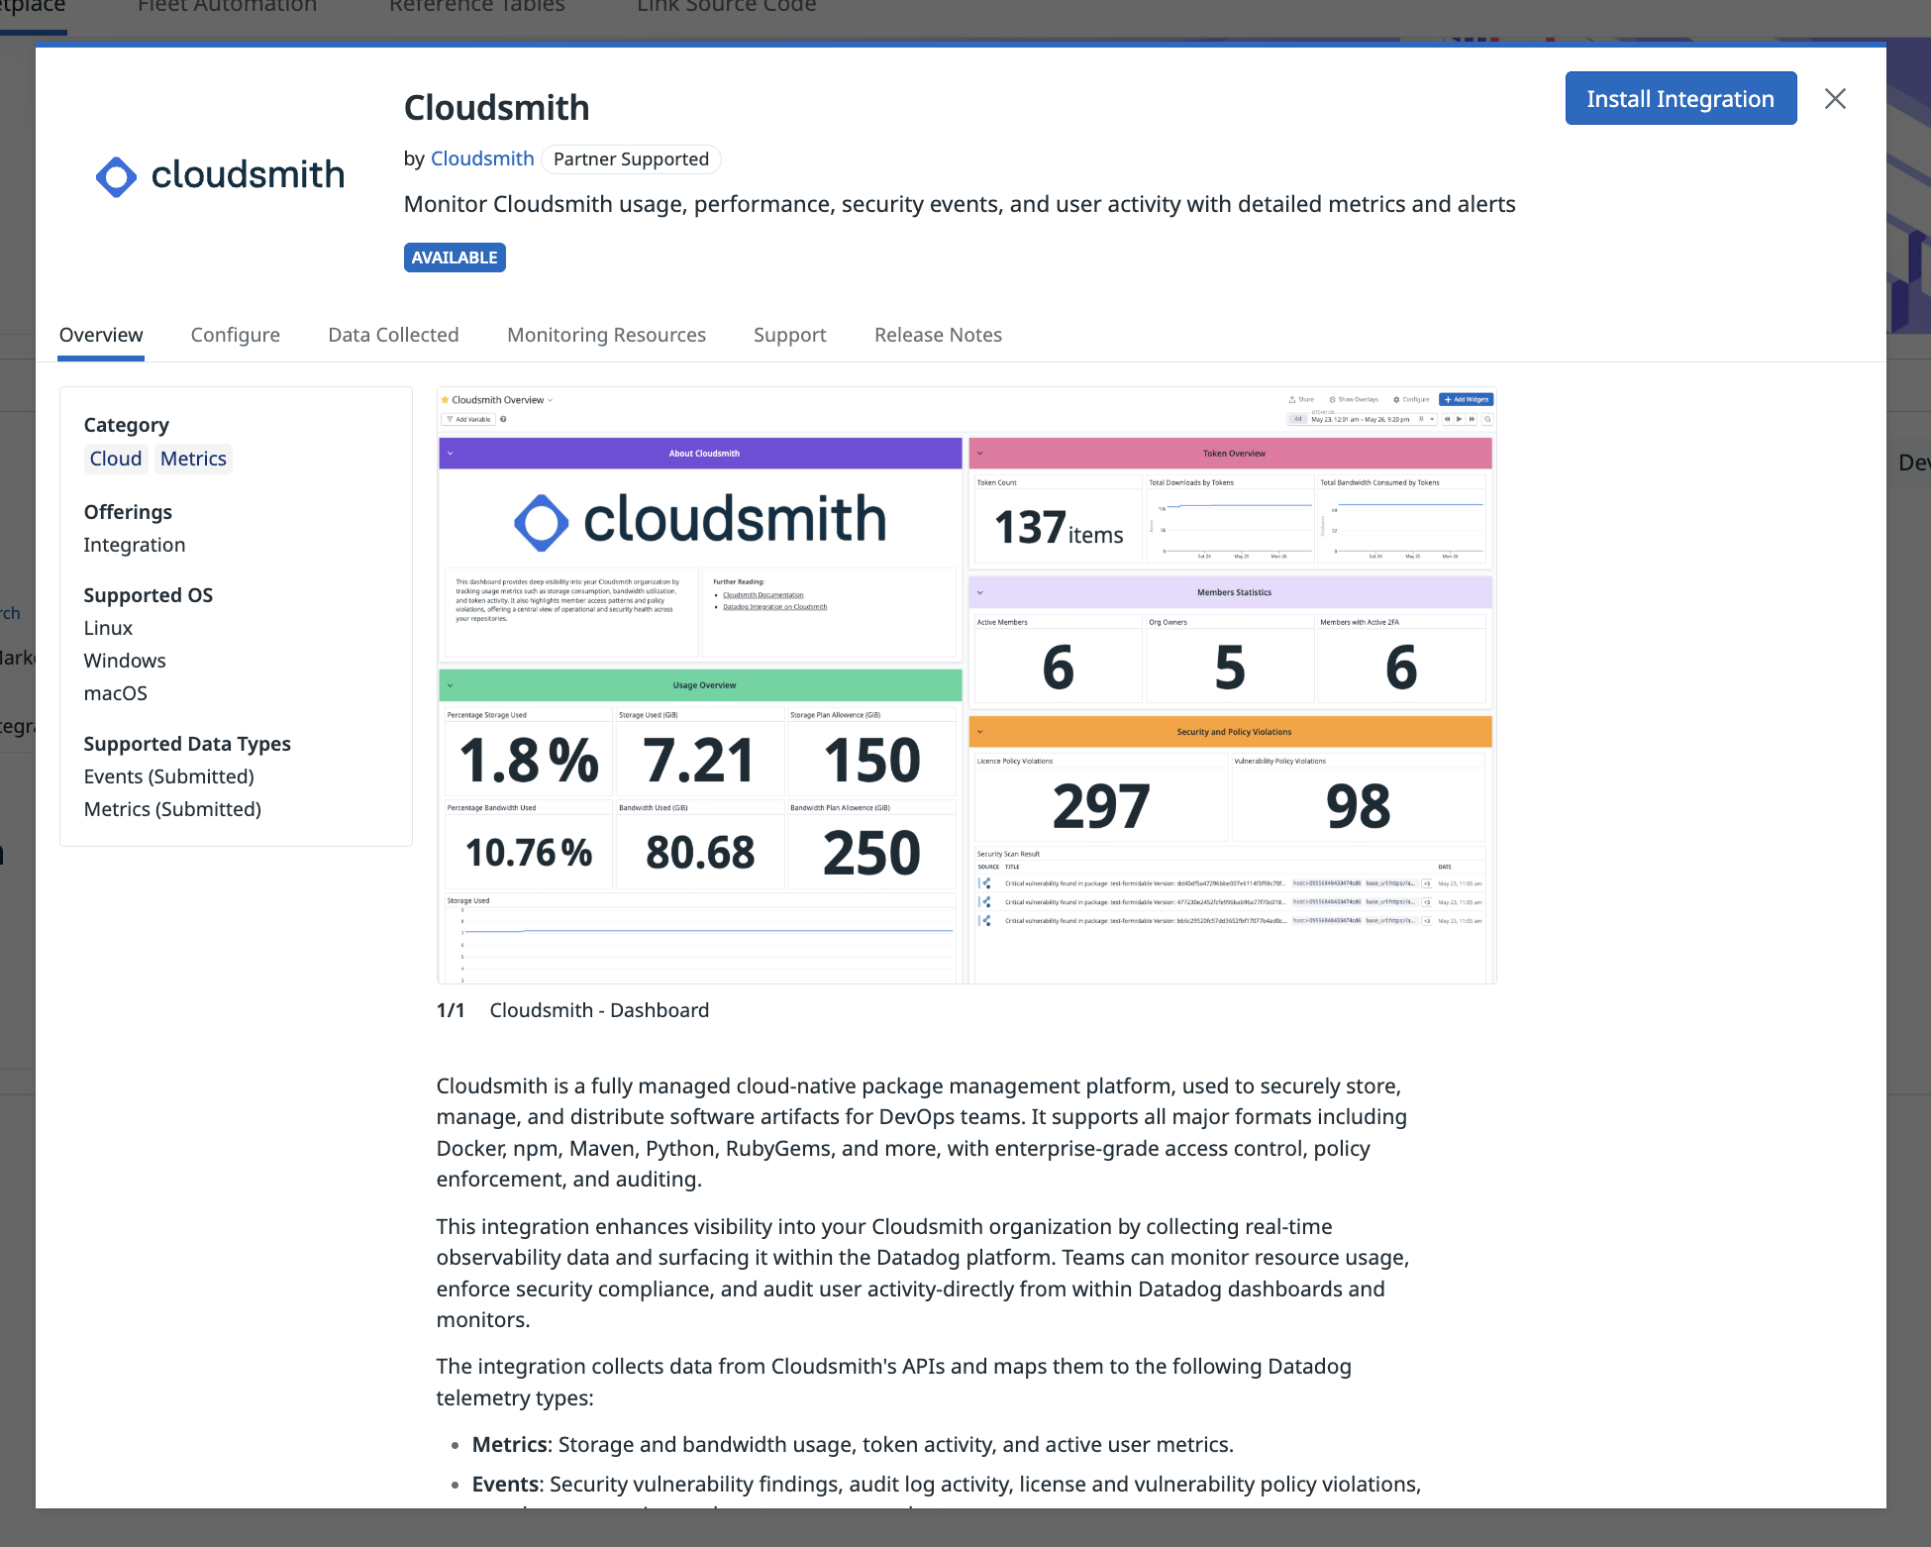Go to the Support tab
Screen dimensions: 1931x1547
pos(789,335)
